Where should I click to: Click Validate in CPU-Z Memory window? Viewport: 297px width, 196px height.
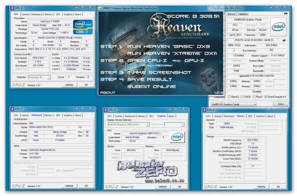[261, 187]
